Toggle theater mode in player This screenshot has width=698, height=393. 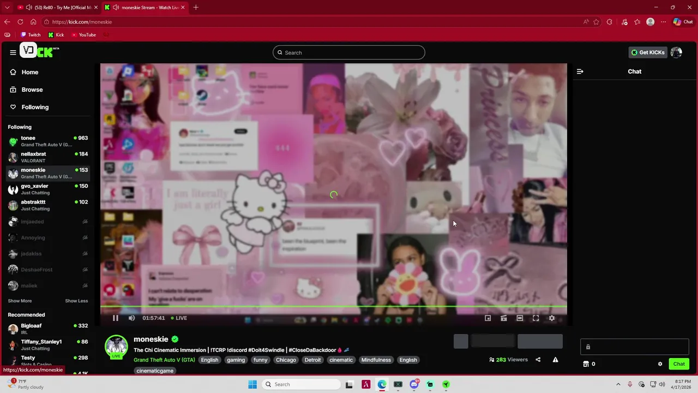[520, 318]
